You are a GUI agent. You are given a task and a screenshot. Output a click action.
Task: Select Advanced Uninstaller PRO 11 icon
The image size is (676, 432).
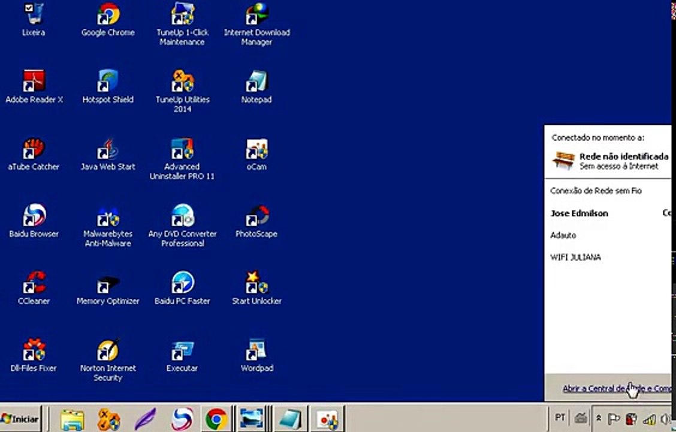tap(182, 159)
